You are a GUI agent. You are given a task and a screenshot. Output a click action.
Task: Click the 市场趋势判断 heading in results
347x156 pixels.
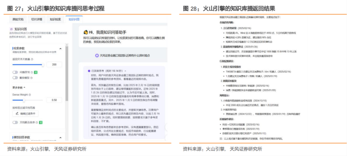227,23
